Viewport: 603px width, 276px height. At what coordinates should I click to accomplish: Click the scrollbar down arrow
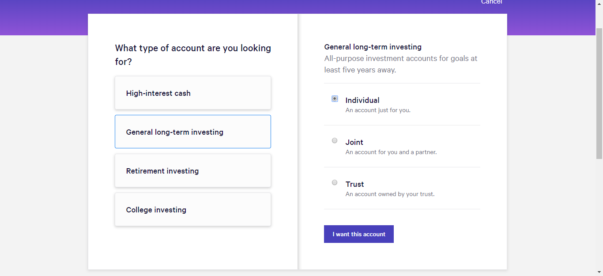click(x=599, y=272)
